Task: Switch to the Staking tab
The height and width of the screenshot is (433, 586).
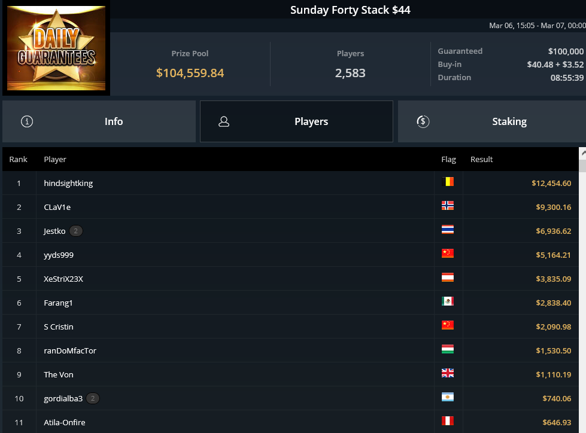Action: pyautogui.click(x=492, y=121)
